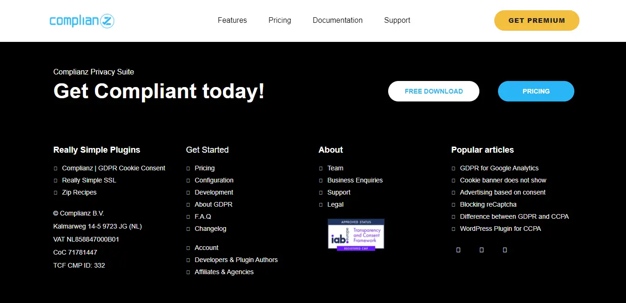Open GDPR for Google Analytics article
This screenshot has height=303, width=626.
point(499,168)
